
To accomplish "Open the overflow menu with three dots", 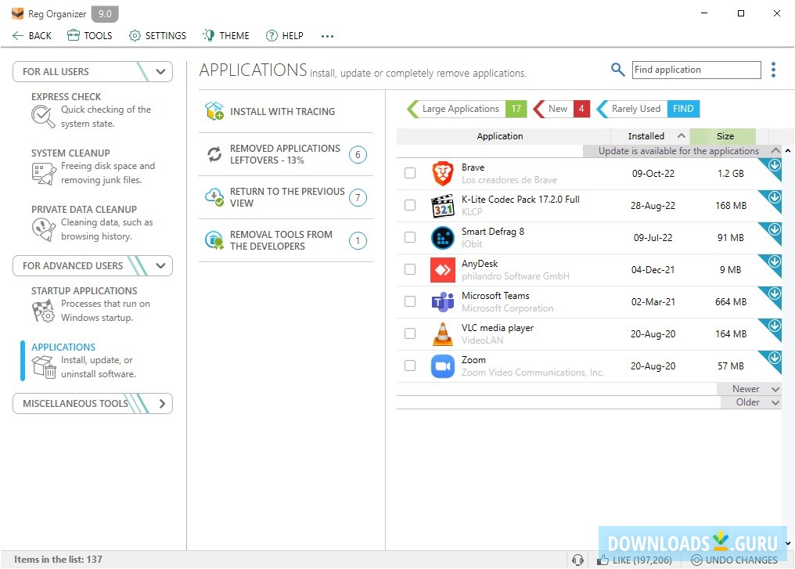I will [x=328, y=36].
